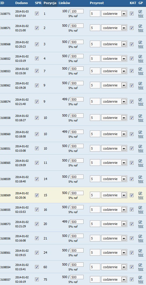Toggle KAT checkbox in row 3108571
This screenshot has width=146, height=285.
coord(132,28)
